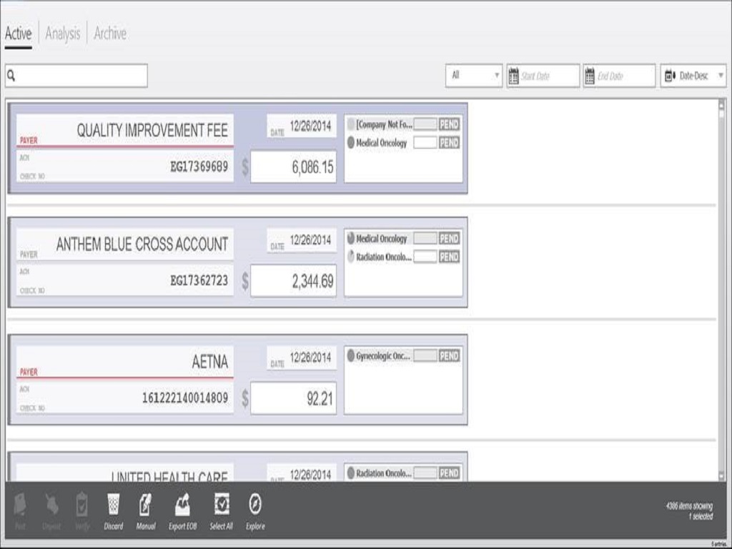Select the QUALITY IMPROVEMENT FEE payer name
This screenshot has height=549, width=732.
tap(152, 130)
